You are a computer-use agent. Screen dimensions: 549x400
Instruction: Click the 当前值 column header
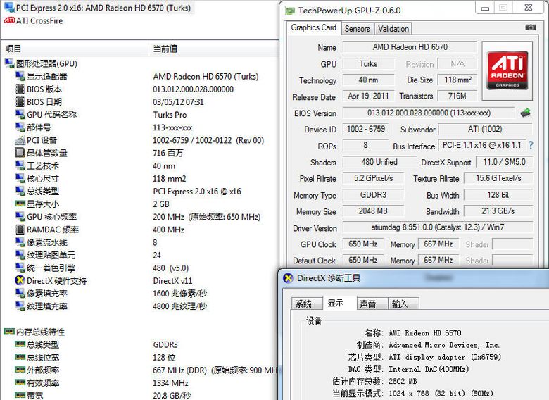[x=214, y=49]
